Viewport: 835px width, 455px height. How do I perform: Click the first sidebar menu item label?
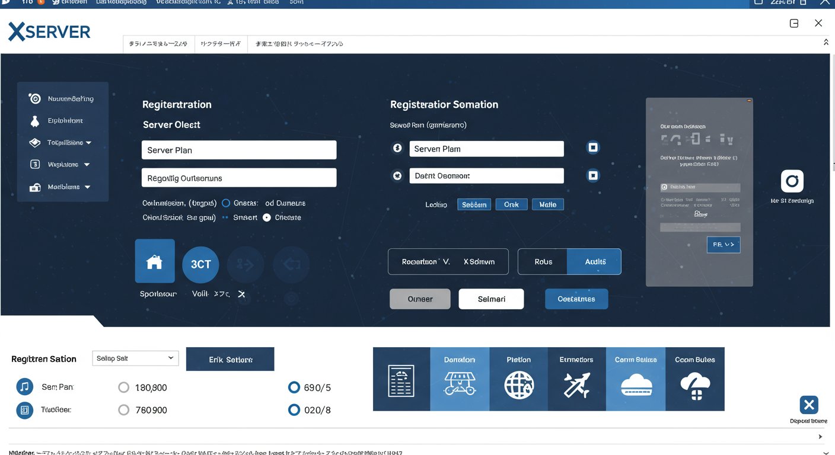pyautogui.click(x=71, y=99)
